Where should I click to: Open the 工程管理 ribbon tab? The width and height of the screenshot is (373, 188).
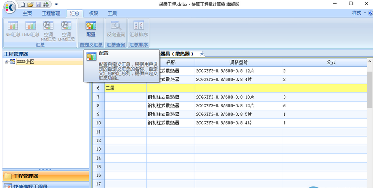pyautogui.click(x=51, y=13)
